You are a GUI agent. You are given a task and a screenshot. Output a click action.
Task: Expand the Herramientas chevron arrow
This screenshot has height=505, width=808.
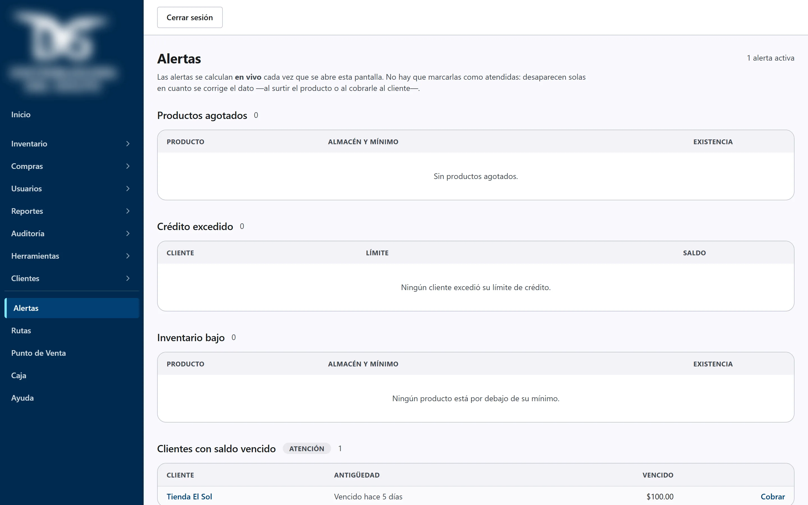click(x=128, y=256)
